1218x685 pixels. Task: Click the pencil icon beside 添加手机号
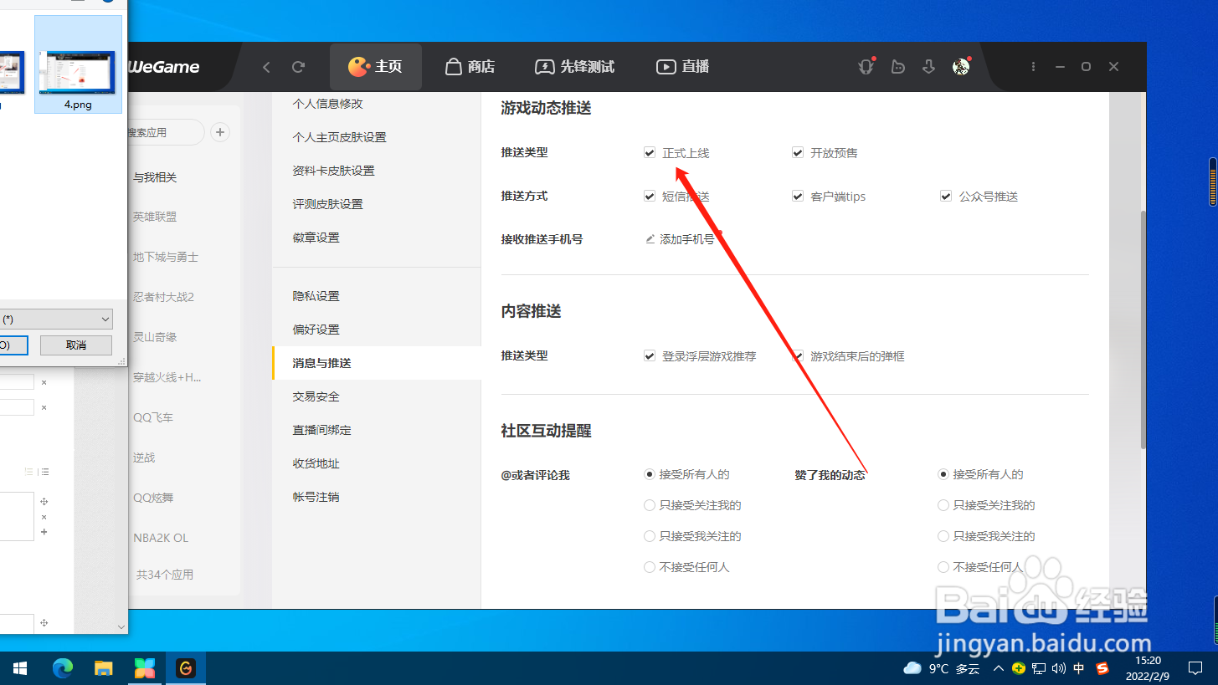click(x=650, y=239)
